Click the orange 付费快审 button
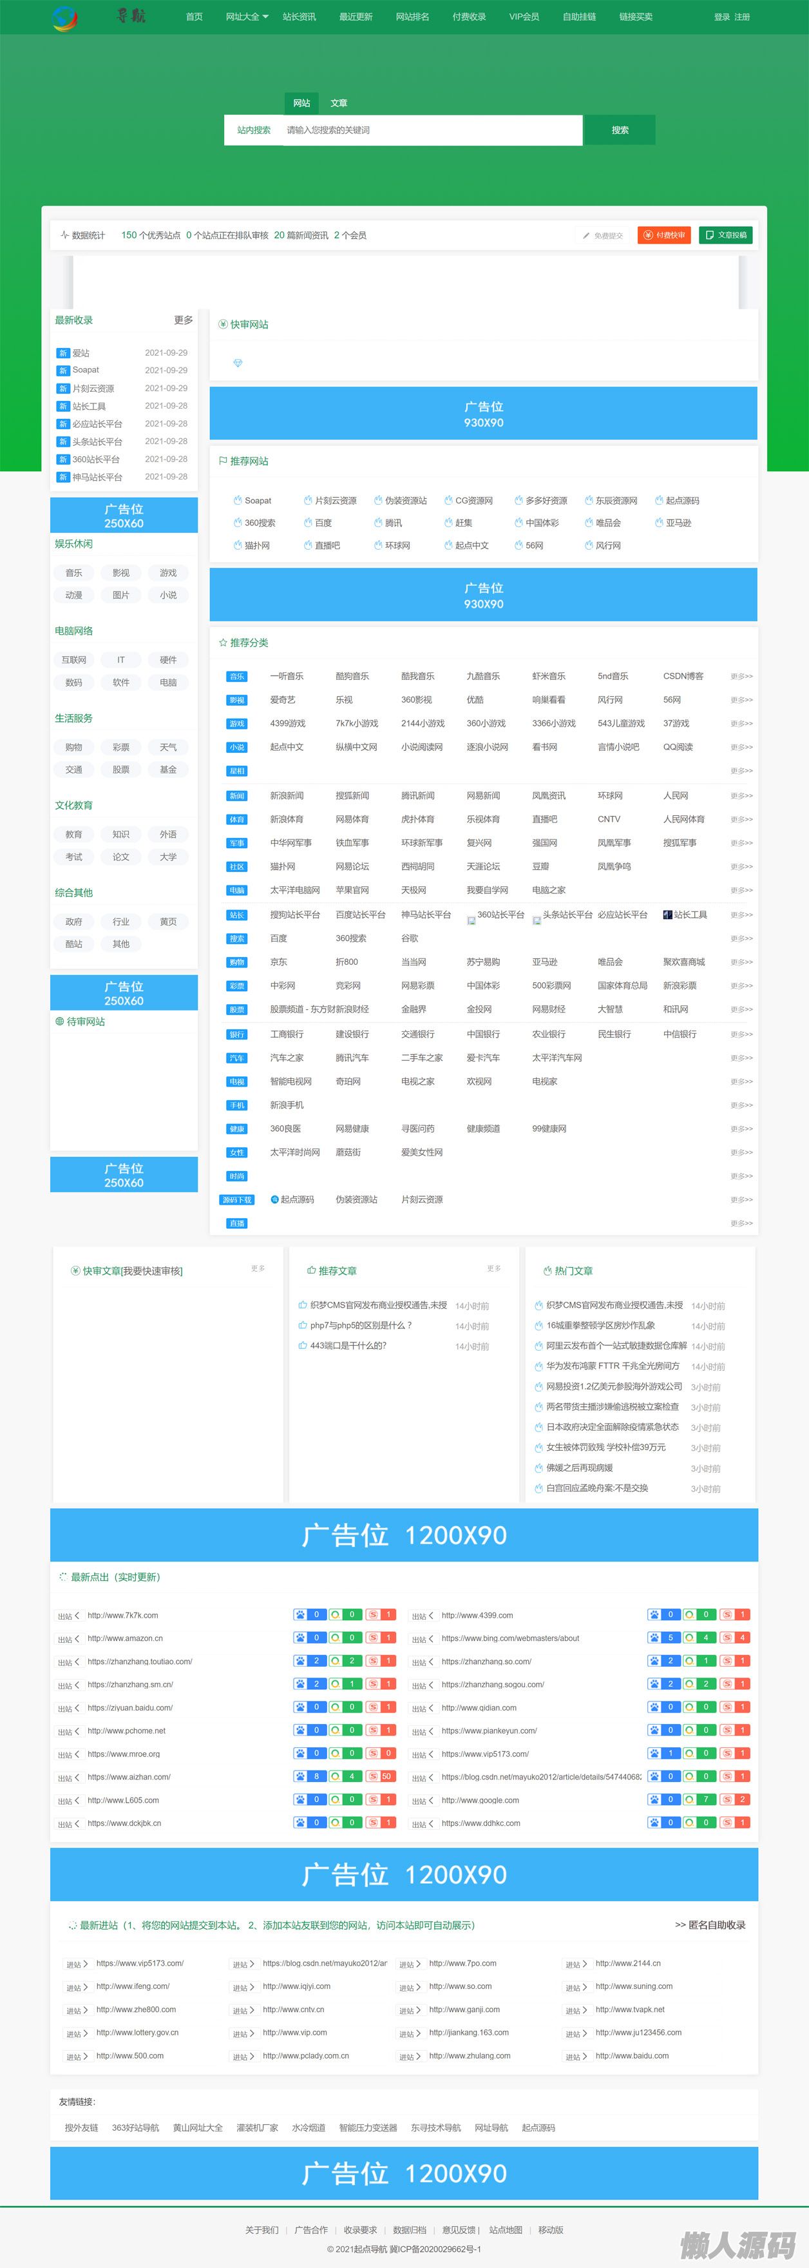The image size is (809, 2268). click(x=665, y=235)
